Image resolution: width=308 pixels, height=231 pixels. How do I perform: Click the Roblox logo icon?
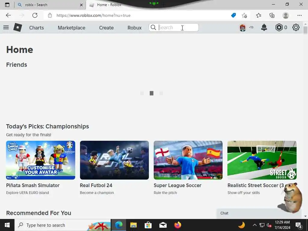(18, 27)
